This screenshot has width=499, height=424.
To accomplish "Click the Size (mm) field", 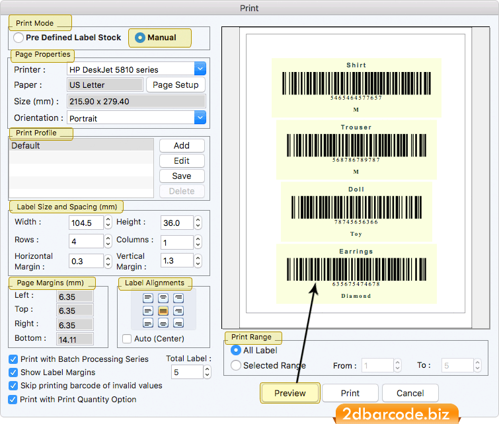I will click(x=137, y=102).
